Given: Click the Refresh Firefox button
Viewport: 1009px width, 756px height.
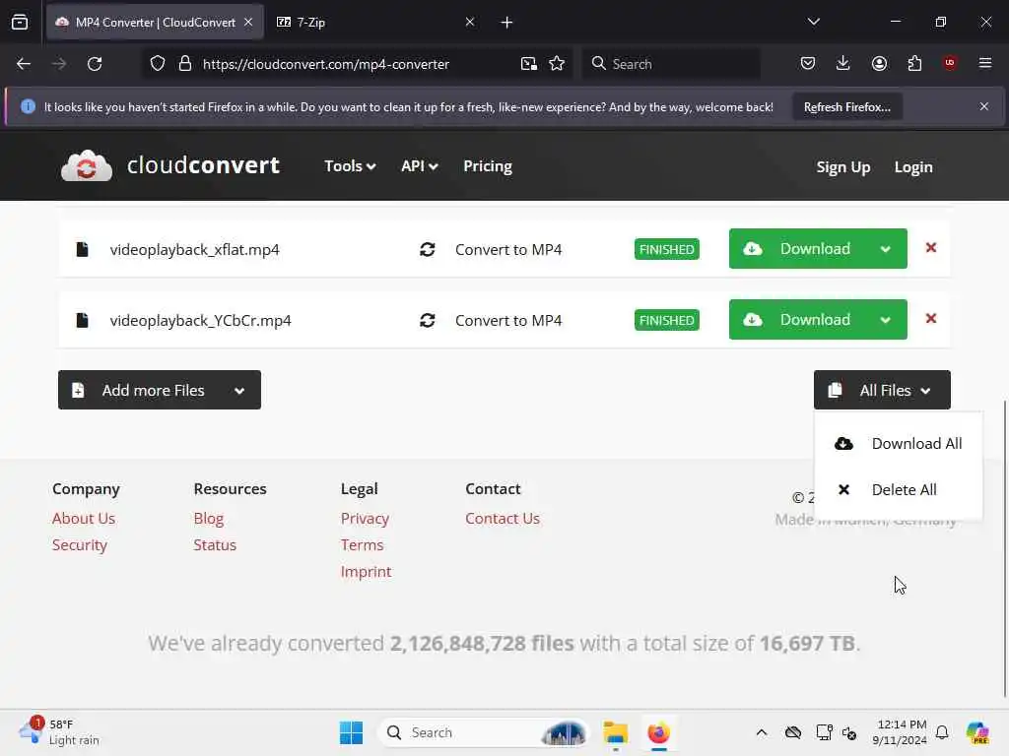Looking at the screenshot, I should pos(846,107).
